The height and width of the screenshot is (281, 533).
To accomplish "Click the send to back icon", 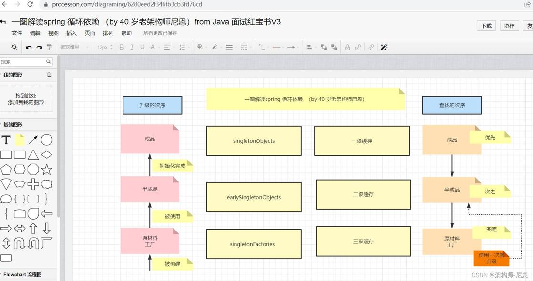I will (334, 47).
